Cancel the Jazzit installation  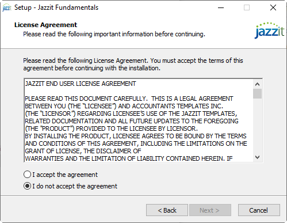coord(259,210)
